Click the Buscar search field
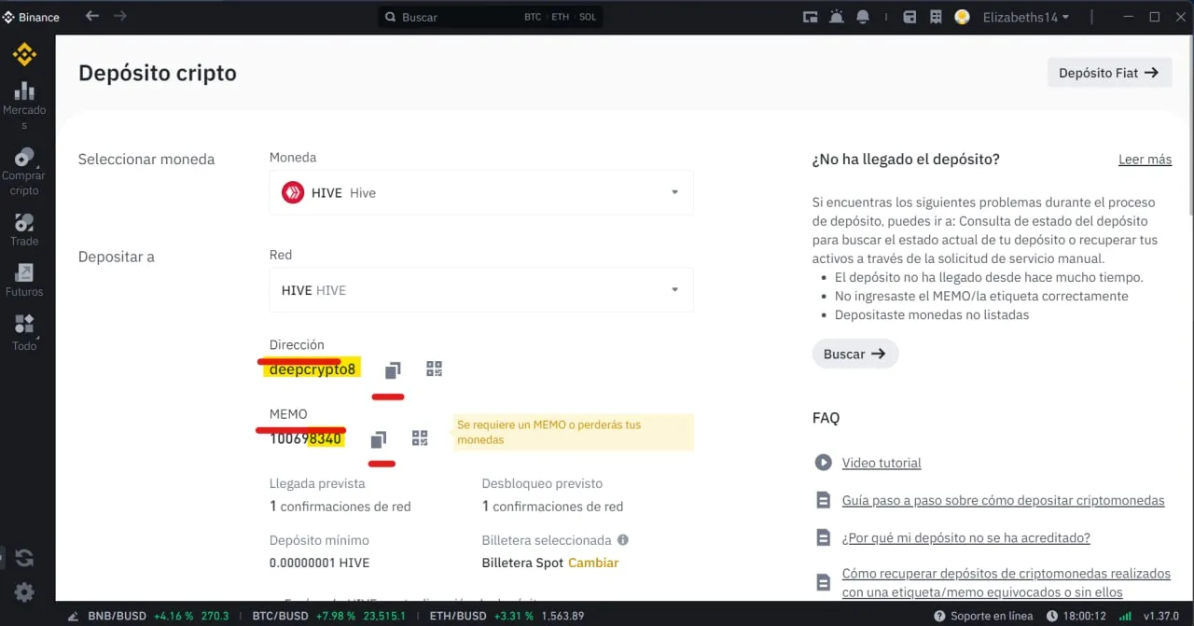The image size is (1194, 626). pyautogui.click(x=490, y=17)
